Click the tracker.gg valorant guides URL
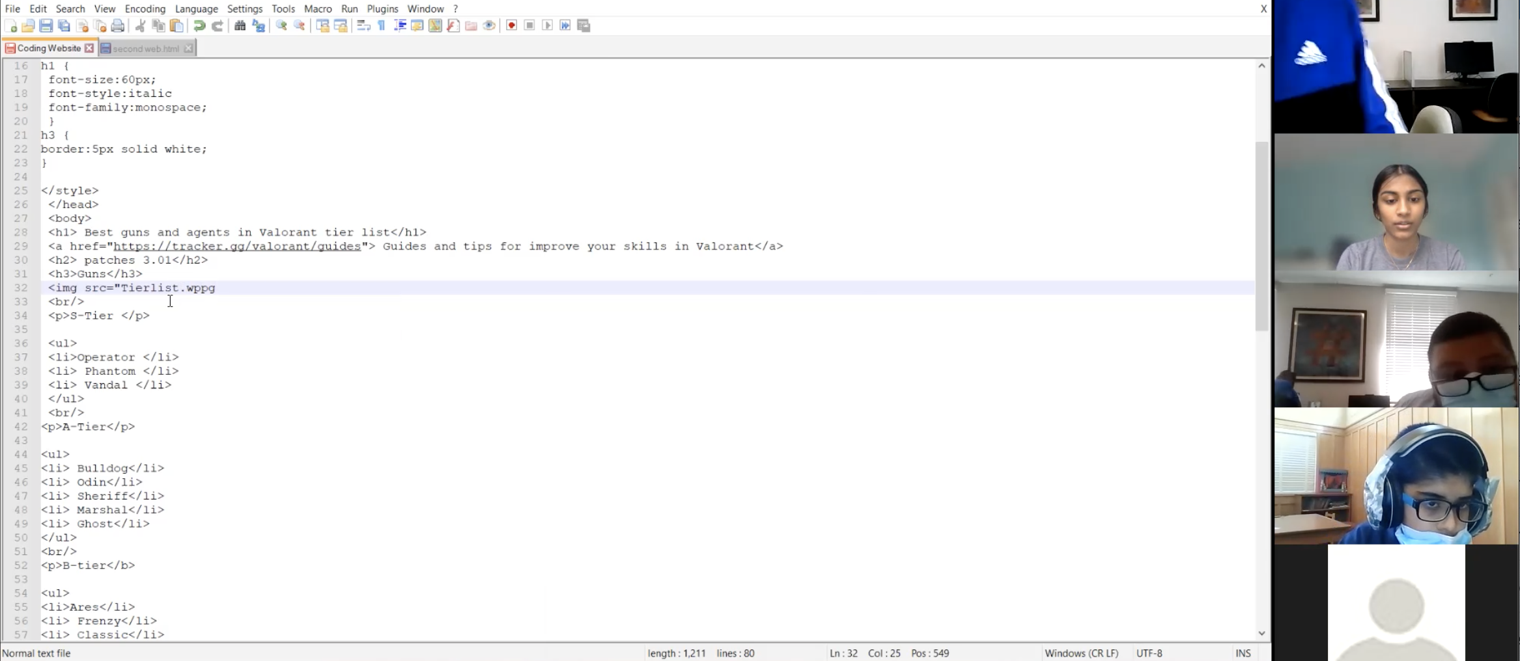 click(237, 247)
